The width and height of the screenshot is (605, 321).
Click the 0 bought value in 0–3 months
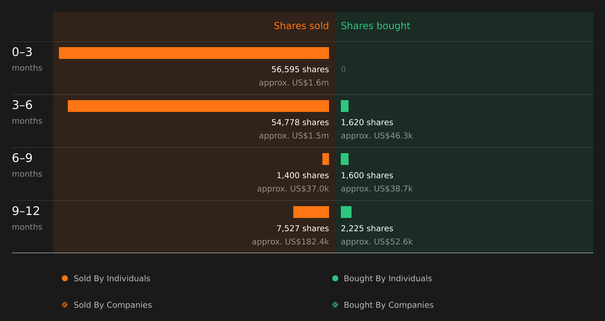tap(343, 69)
